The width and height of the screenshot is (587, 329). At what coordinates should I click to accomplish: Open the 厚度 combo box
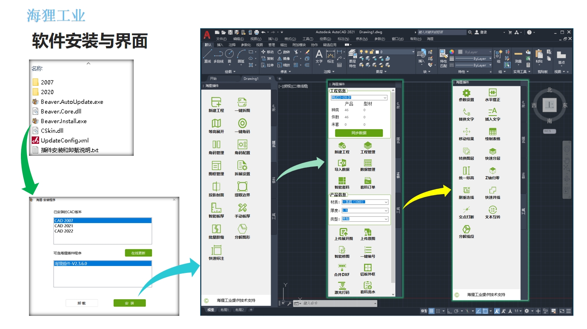point(365,210)
